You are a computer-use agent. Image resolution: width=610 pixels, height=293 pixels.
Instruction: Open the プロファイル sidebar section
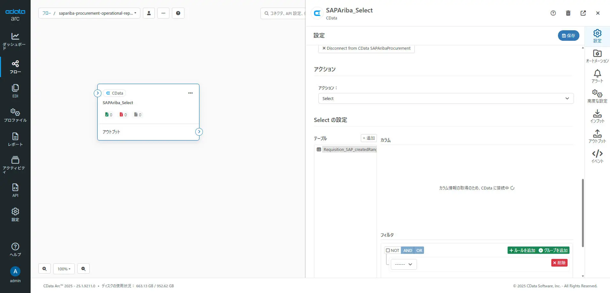(15, 115)
